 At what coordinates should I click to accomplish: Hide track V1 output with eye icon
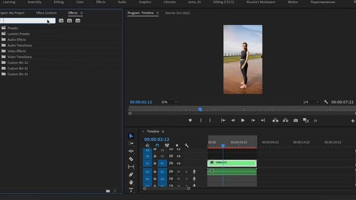pyautogui.click(x=179, y=163)
